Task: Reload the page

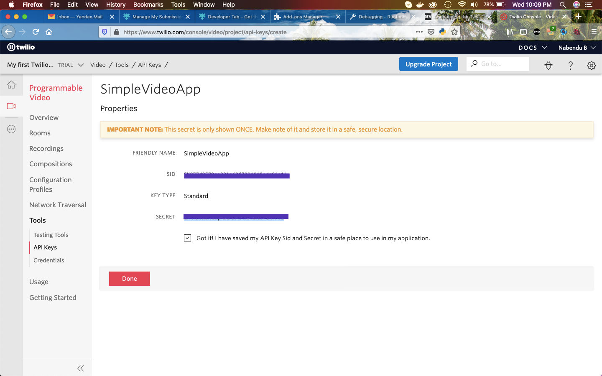Action: point(36,32)
